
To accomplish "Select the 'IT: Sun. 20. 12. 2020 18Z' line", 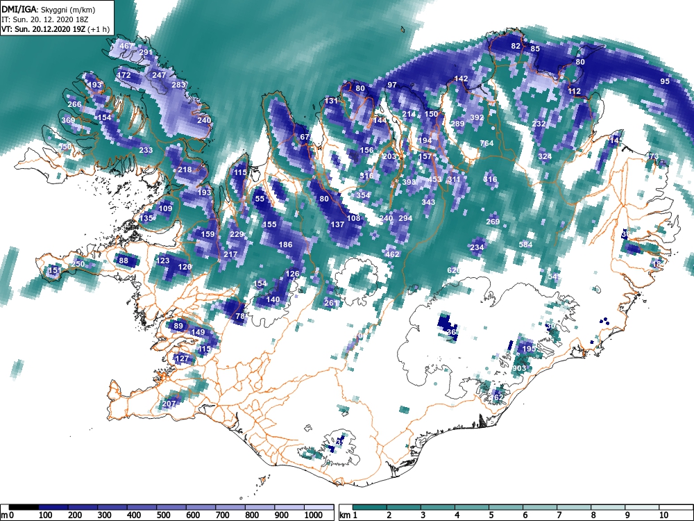I will point(46,19).
